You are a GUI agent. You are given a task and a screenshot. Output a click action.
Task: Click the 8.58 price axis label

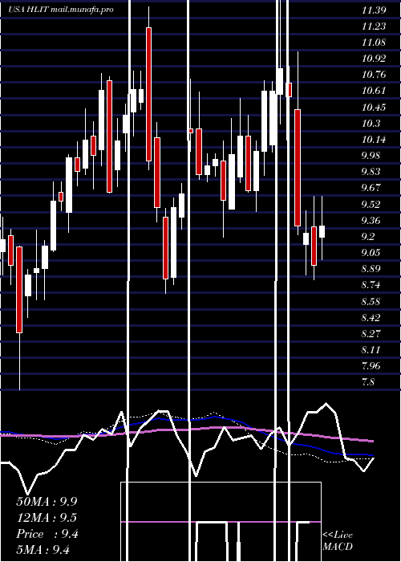(x=371, y=301)
